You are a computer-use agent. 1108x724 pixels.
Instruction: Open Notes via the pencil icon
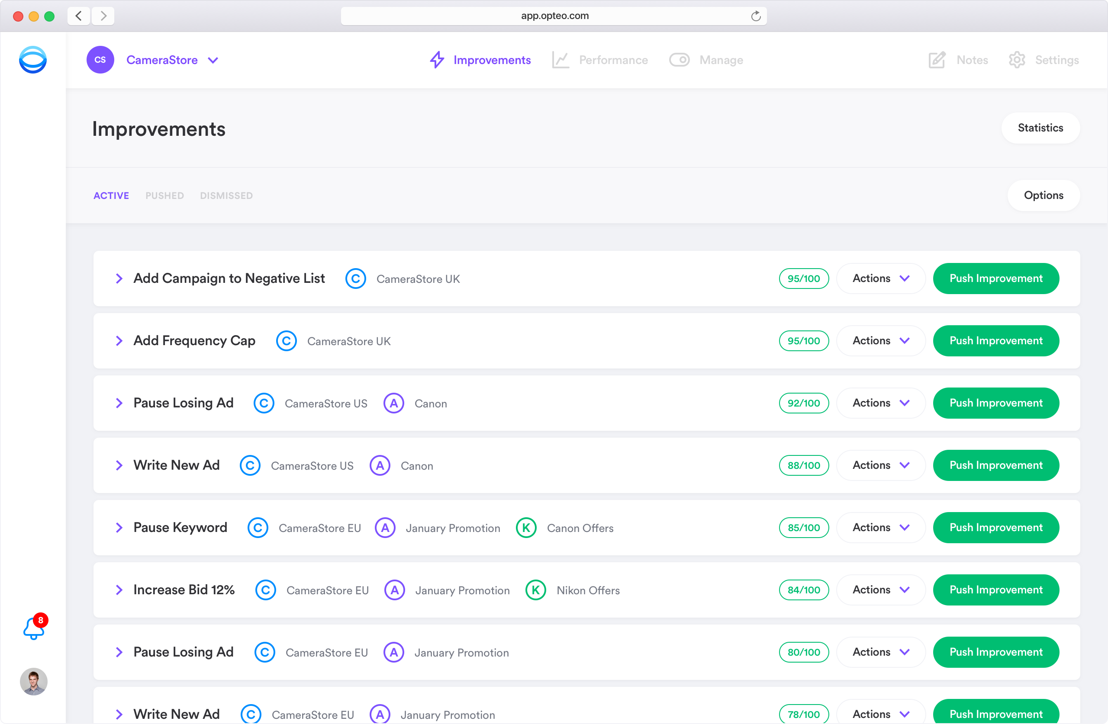937,60
